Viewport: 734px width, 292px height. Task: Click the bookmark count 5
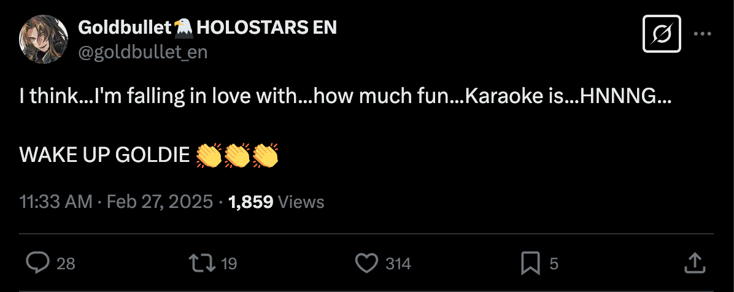point(554,264)
